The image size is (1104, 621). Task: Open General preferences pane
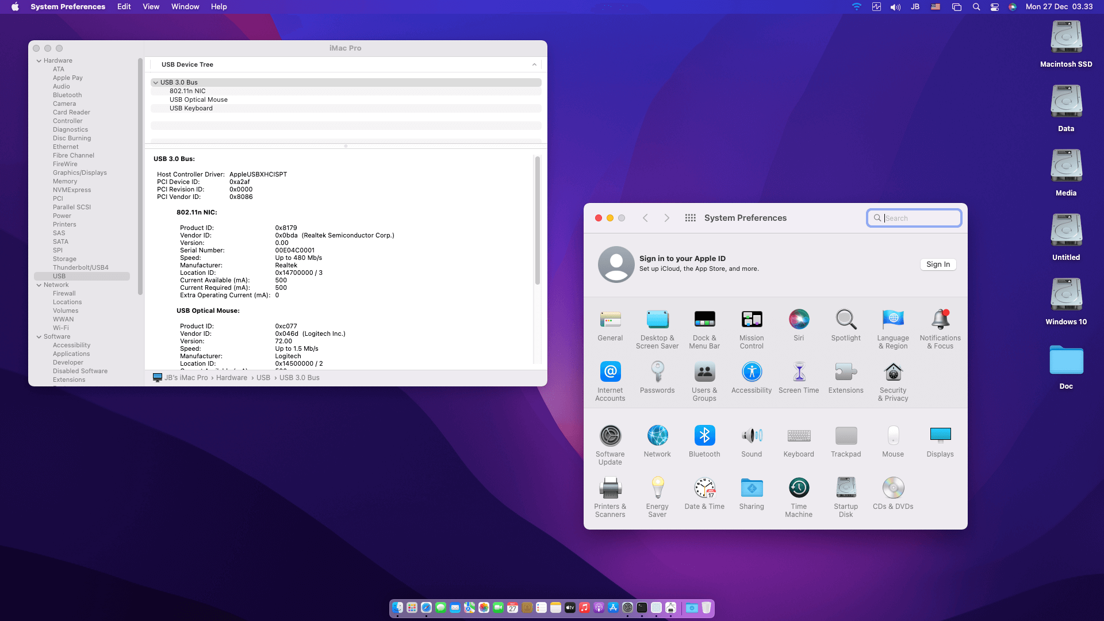[610, 325]
